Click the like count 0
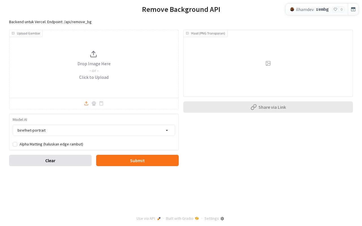 click(341, 9)
